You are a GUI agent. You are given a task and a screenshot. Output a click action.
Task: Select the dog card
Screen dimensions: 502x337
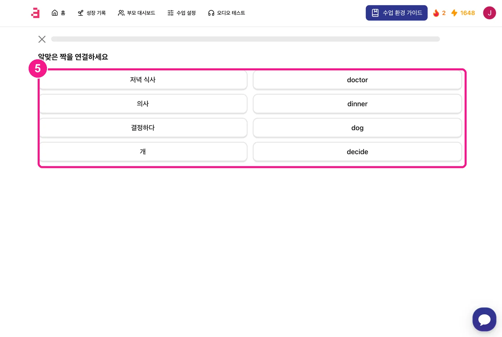click(x=357, y=128)
